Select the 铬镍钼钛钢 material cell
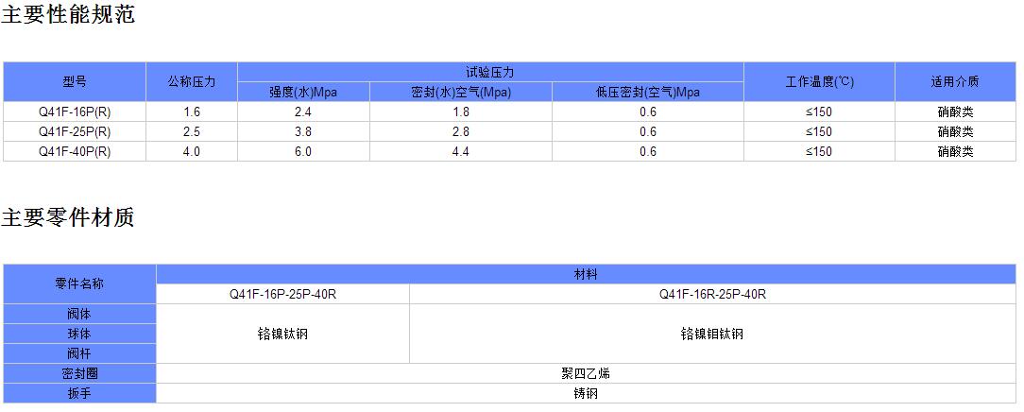Screen dimensions: 1024x412 click(712, 334)
